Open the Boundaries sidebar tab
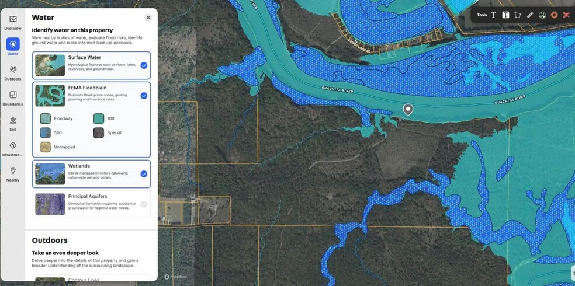This screenshot has width=575, height=286. coord(13,98)
